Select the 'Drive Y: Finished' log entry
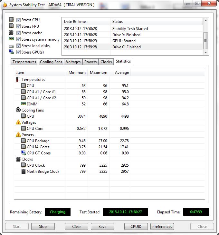Screen dimensions: 219x235 tap(132, 34)
